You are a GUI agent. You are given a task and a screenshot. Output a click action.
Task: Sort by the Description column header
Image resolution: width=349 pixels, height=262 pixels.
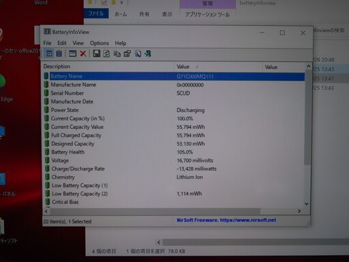(x=108, y=66)
